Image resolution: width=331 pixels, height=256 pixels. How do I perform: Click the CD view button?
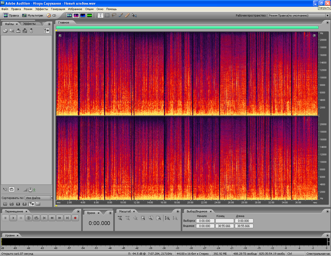[51, 15]
